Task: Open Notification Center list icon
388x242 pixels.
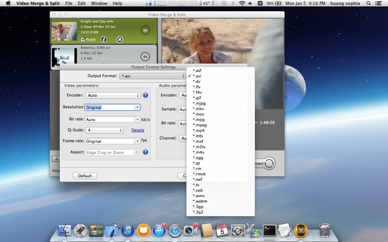Action: (x=378, y=3)
